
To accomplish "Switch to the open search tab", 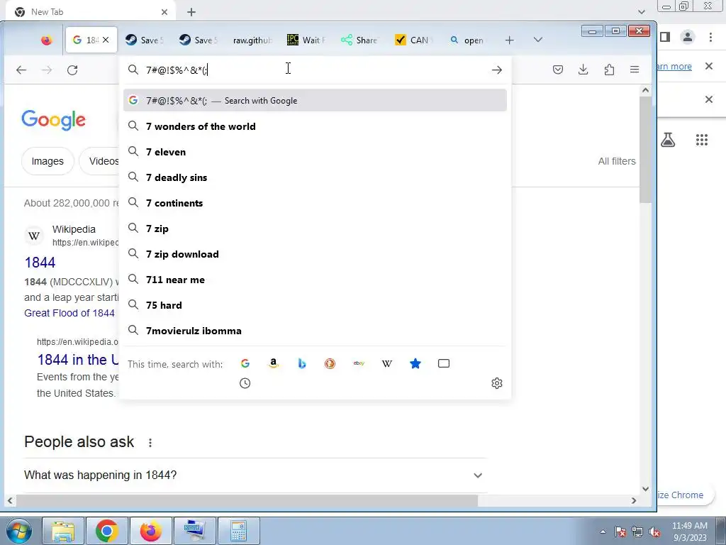I will point(468,40).
